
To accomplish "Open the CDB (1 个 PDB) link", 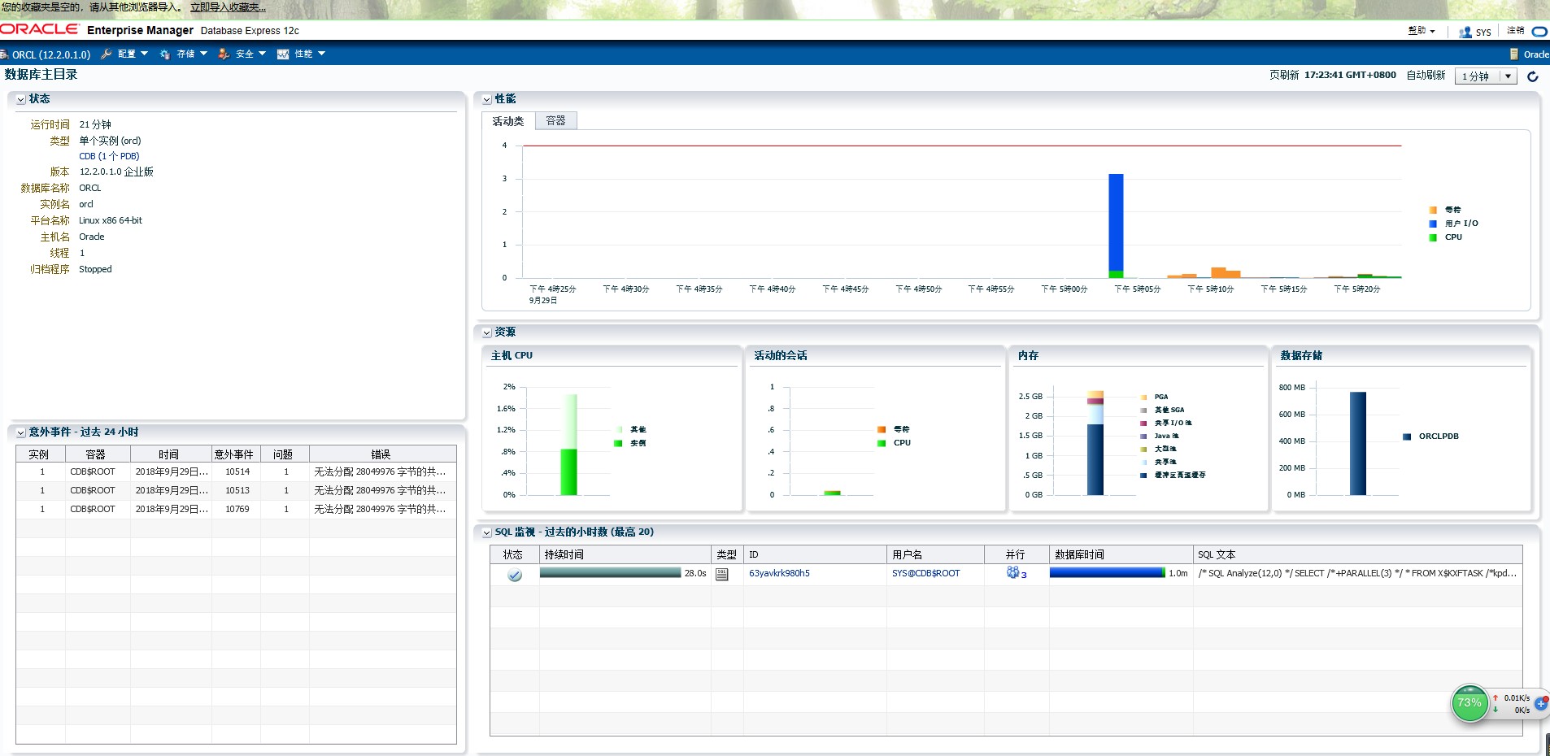I will 109,156.
